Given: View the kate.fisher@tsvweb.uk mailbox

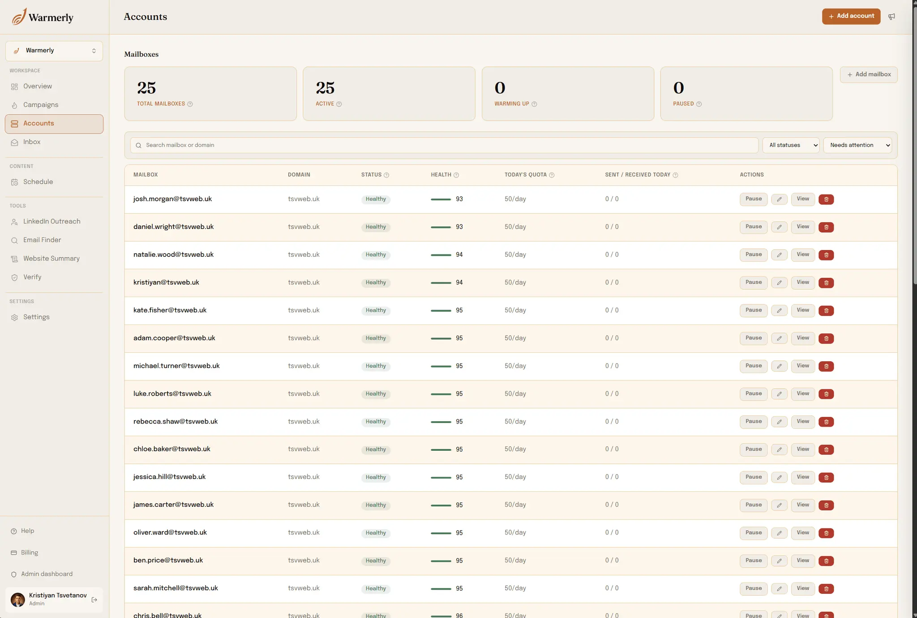Looking at the screenshot, I should point(803,311).
